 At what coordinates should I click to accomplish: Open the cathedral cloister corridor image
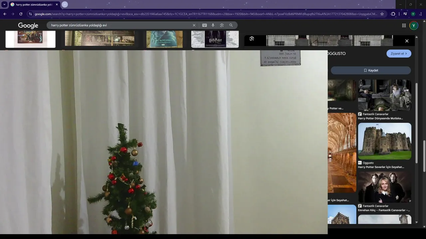[342, 153]
